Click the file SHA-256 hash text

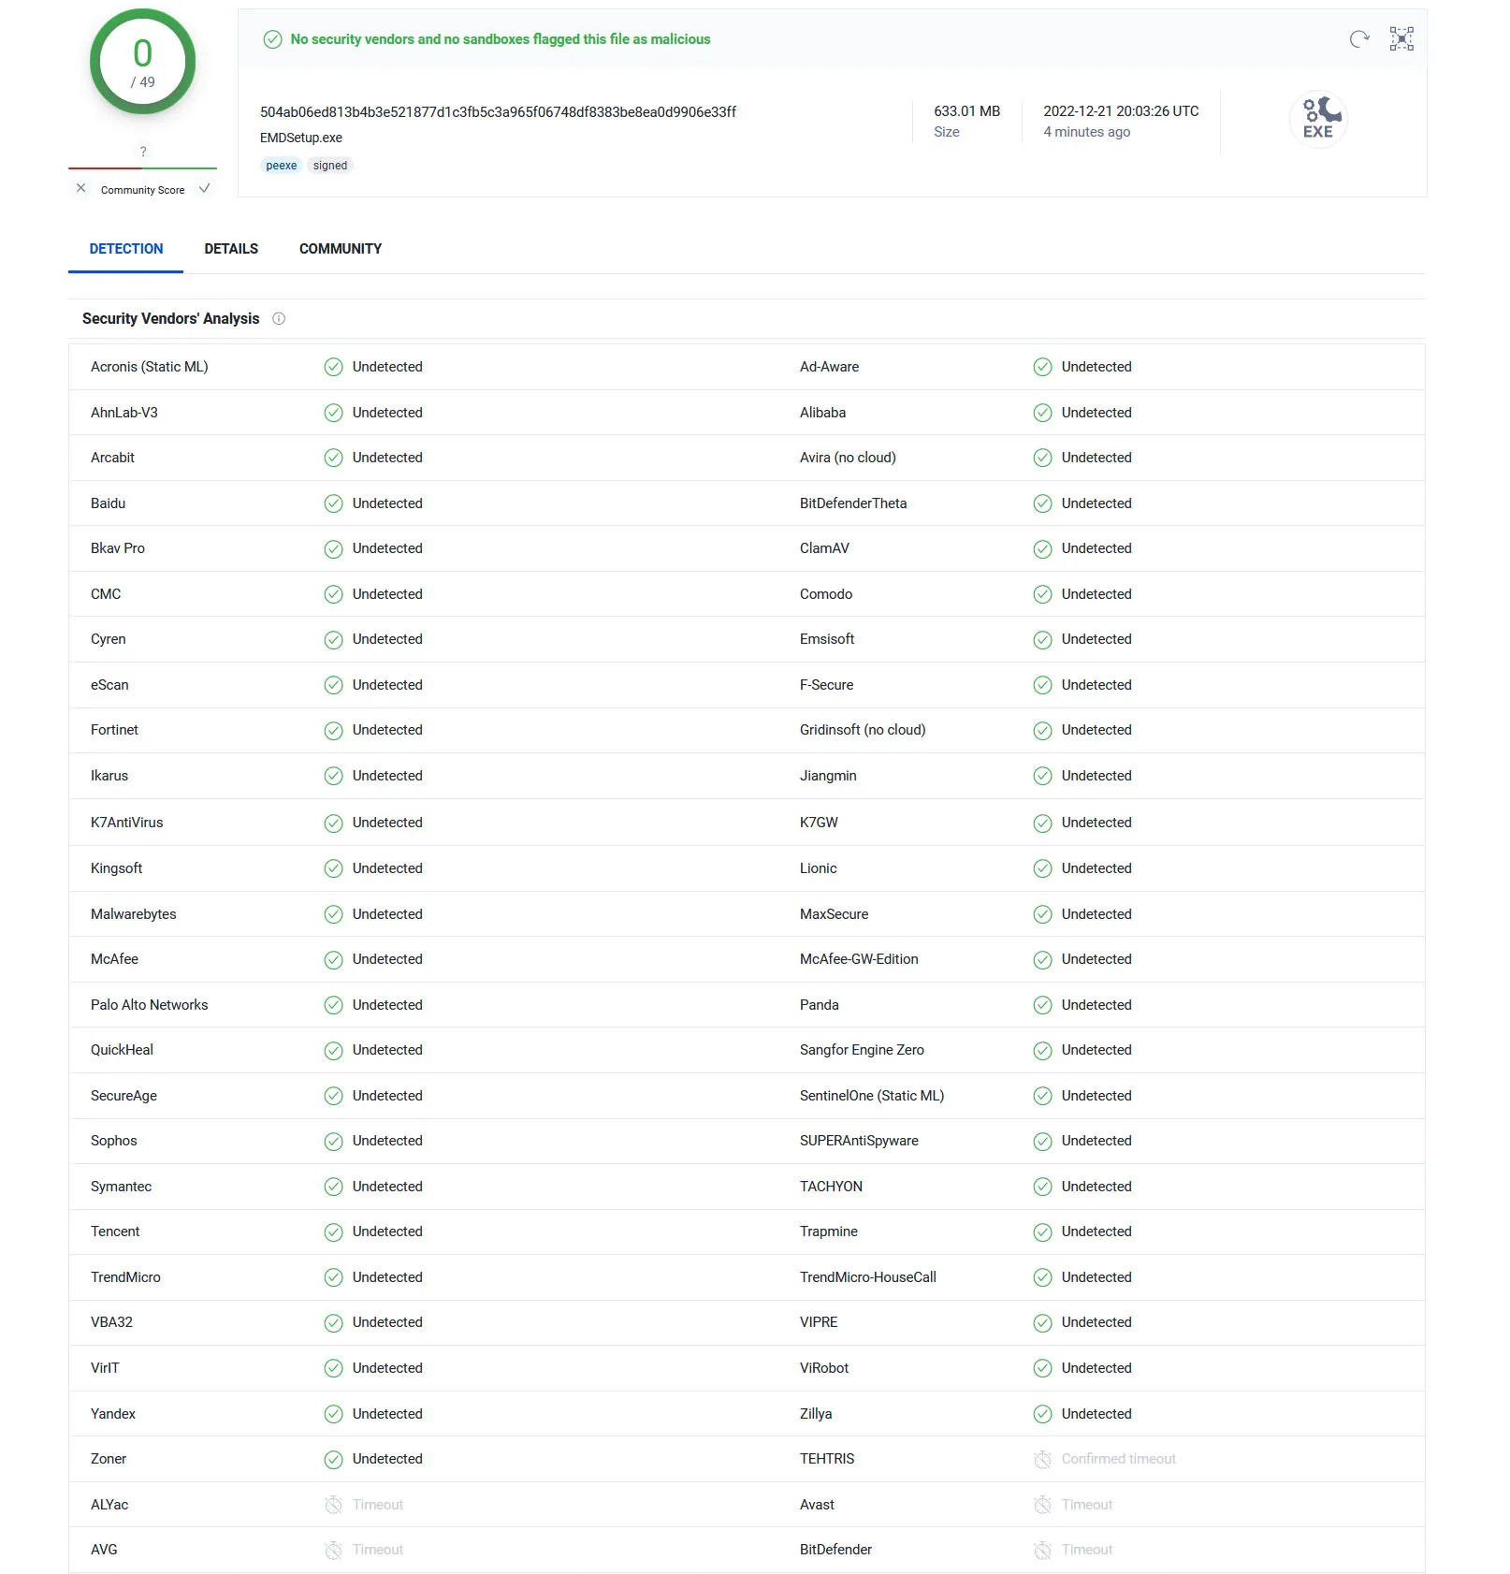[x=498, y=112]
